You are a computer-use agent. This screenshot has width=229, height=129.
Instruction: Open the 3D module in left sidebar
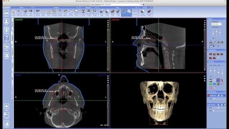point(6,39)
